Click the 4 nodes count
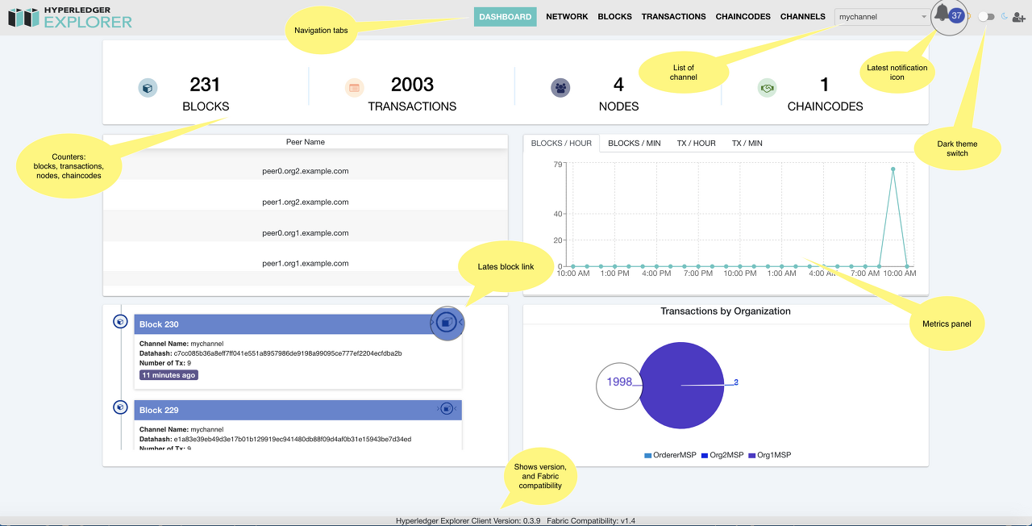This screenshot has width=1032, height=526. (x=618, y=84)
